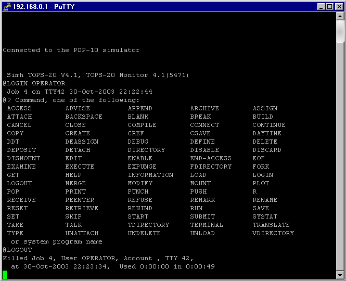The height and width of the screenshot is (281, 346).
Task: Click the APPEND command word
Action: click(x=140, y=108)
